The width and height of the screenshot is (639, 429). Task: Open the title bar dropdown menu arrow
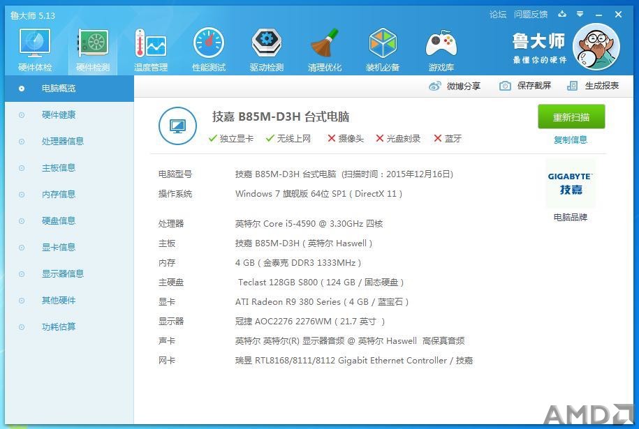click(580, 14)
